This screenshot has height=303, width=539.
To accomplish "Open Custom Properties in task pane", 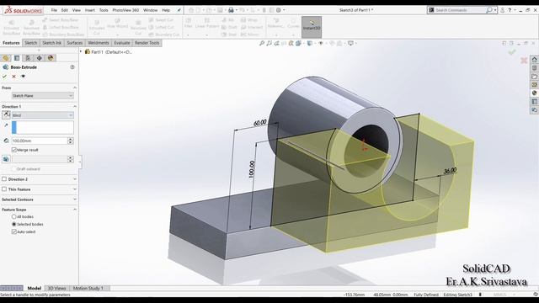I will (x=534, y=102).
